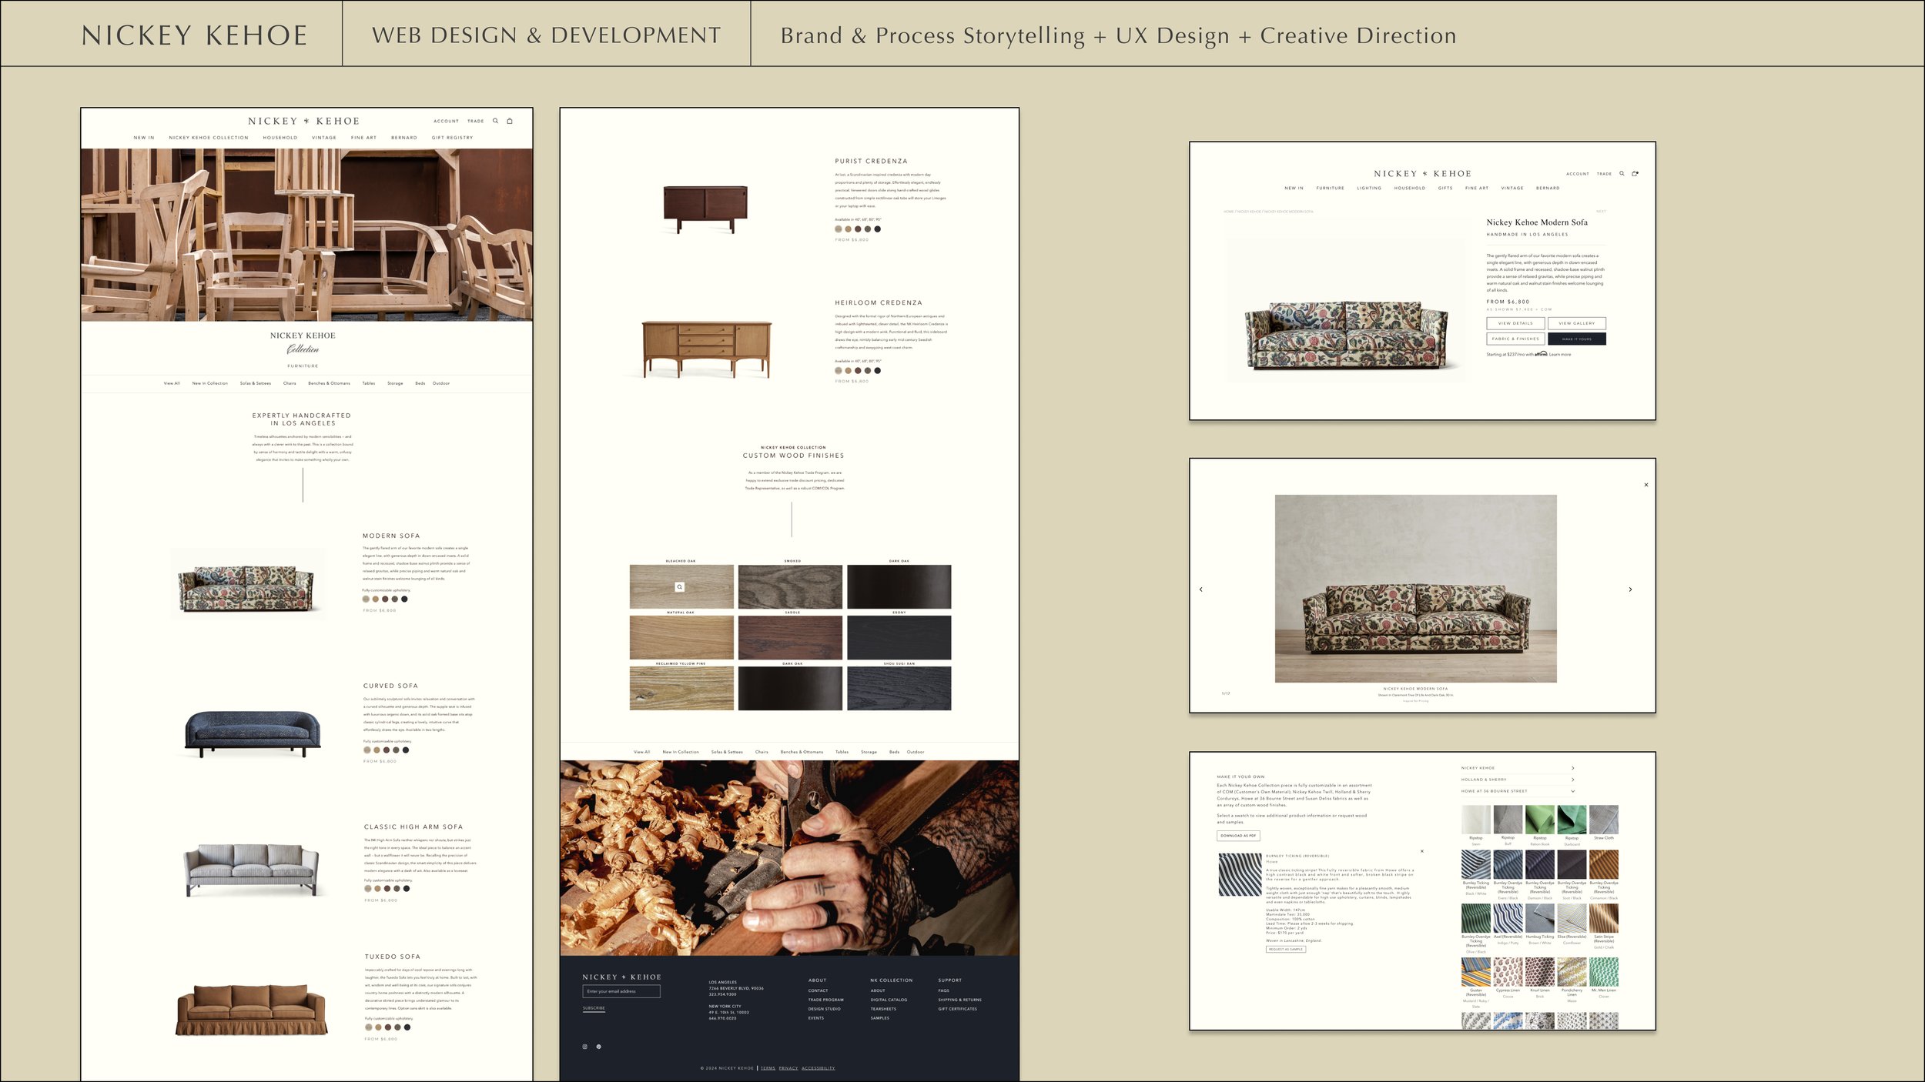Open Furniture menu on product page
Image resolution: width=1925 pixels, height=1082 pixels.
point(1330,188)
